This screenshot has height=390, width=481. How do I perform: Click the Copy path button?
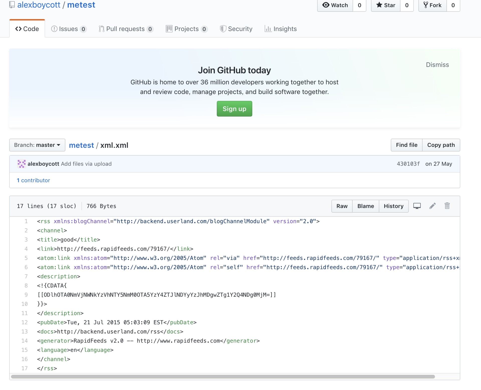[441, 145]
